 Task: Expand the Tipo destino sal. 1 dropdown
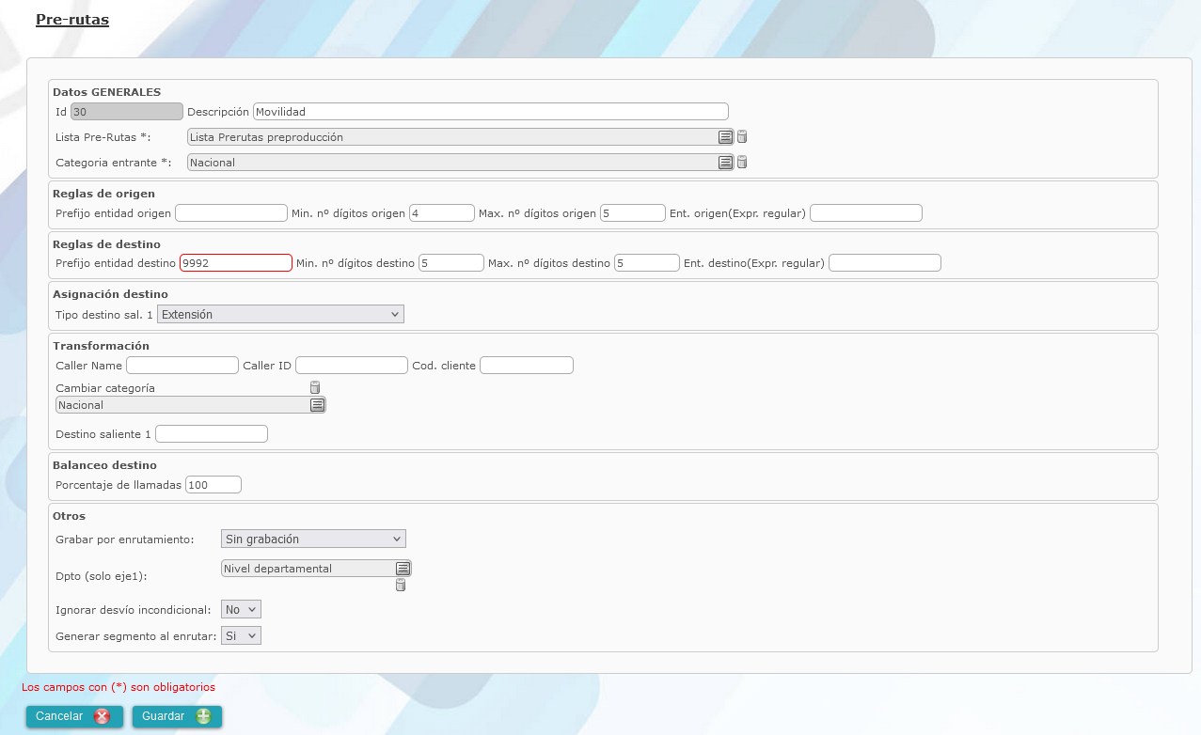click(x=280, y=315)
